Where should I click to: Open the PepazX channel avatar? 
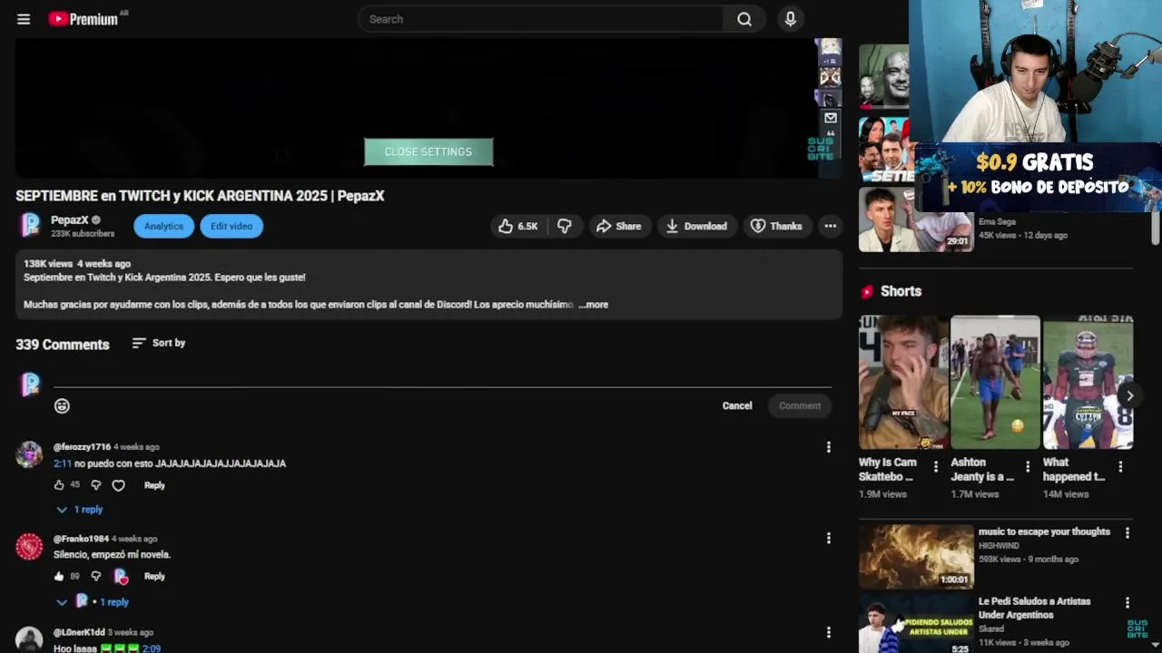30,225
